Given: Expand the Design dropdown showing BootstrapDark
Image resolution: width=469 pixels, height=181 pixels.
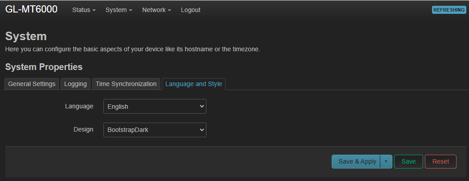Looking at the screenshot, I should pos(155,130).
